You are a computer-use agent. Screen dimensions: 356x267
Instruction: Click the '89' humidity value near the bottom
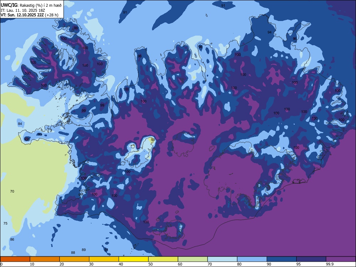[x=84, y=250]
